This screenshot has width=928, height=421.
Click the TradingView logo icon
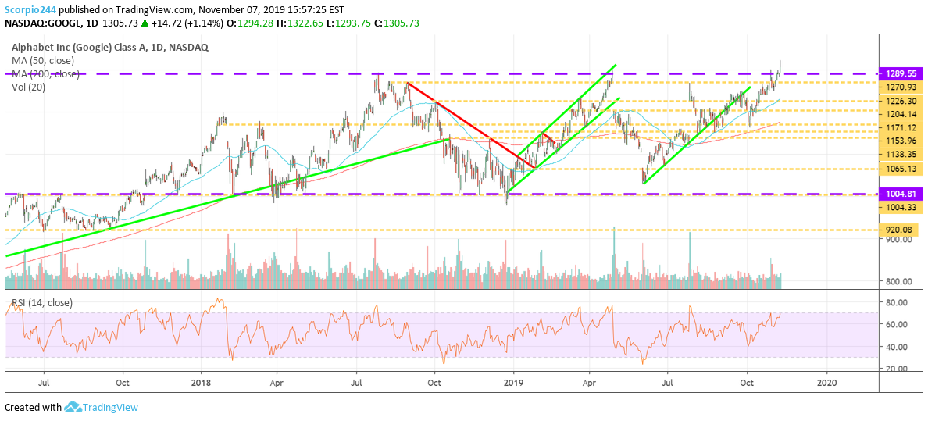pyautogui.click(x=72, y=408)
